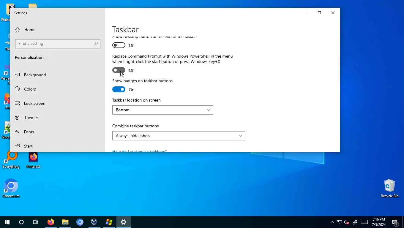Open the Windows Start menu
The image size is (404, 228).
click(7, 222)
